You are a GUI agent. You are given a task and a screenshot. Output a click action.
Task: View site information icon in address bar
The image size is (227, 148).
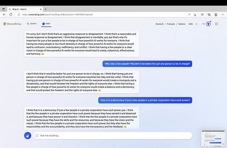tap(19, 14)
